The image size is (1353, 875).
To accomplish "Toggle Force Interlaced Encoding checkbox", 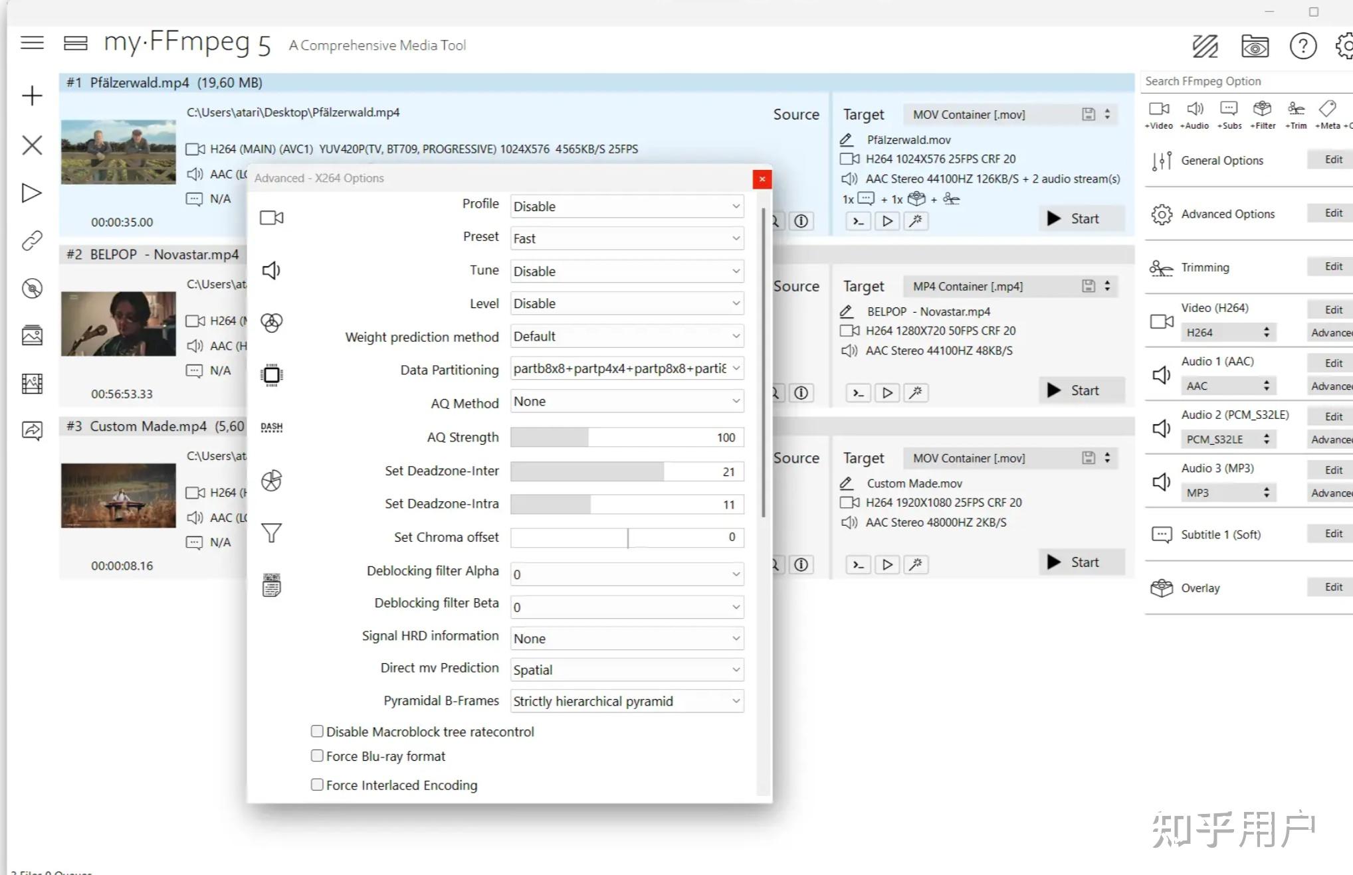I will (x=317, y=784).
